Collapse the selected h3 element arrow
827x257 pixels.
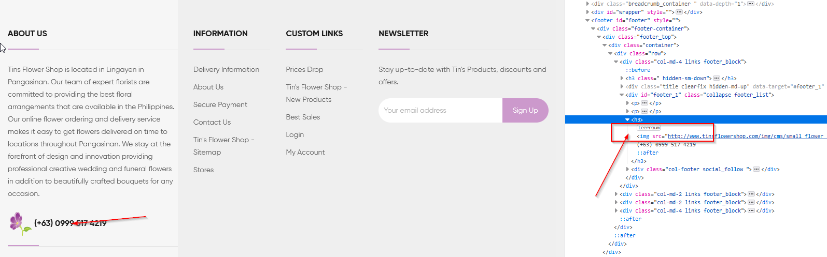click(x=627, y=119)
